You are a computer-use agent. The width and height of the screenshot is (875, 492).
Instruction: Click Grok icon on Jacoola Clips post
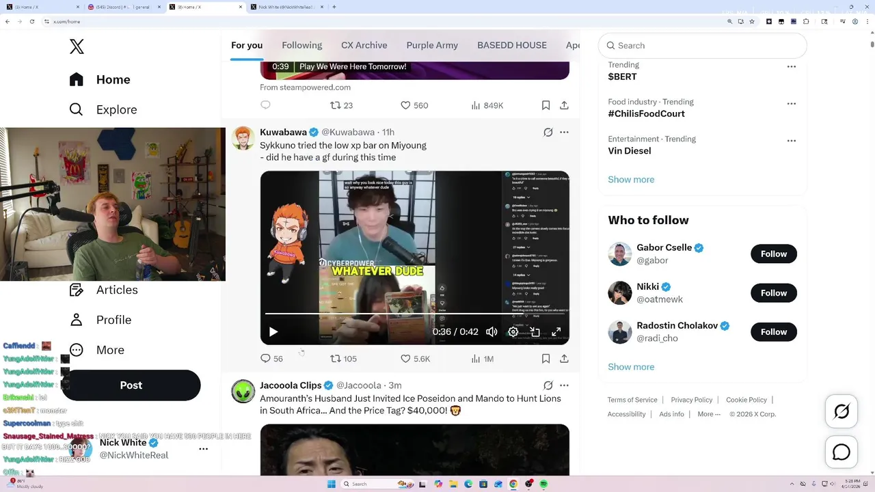click(548, 385)
